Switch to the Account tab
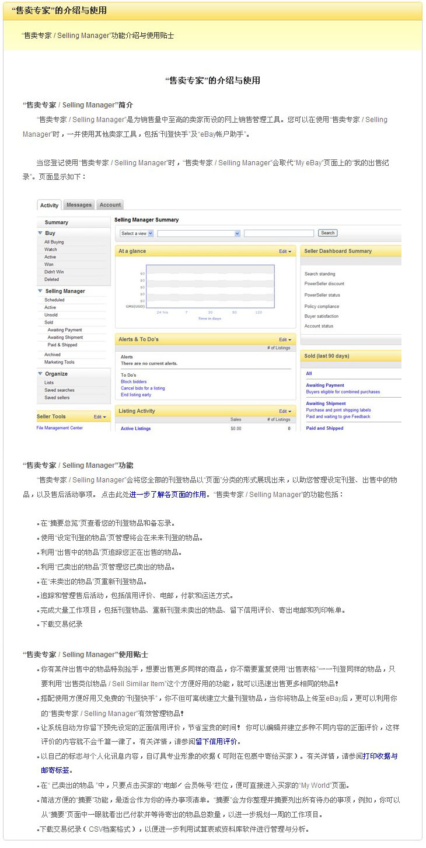 click(110, 205)
